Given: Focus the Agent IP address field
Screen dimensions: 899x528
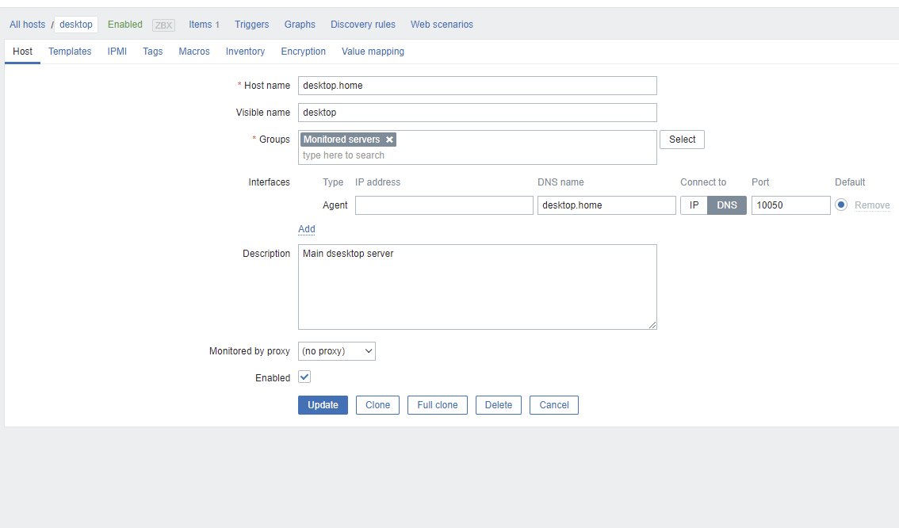Looking at the screenshot, I should click(x=444, y=205).
